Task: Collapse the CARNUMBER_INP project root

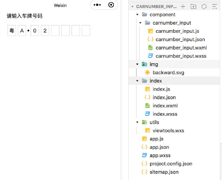Action: pos(132,6)
